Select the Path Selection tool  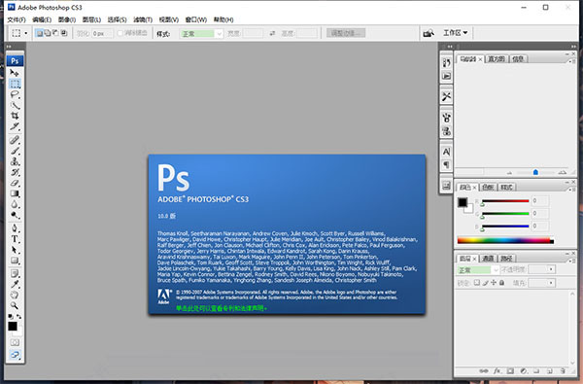click(x=15, y=250)
